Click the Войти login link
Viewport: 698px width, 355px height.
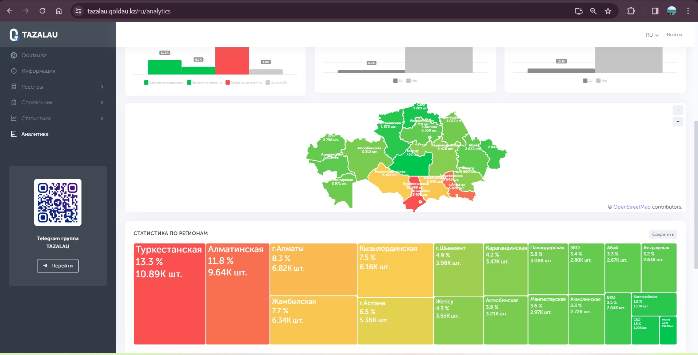coord(674,35)
